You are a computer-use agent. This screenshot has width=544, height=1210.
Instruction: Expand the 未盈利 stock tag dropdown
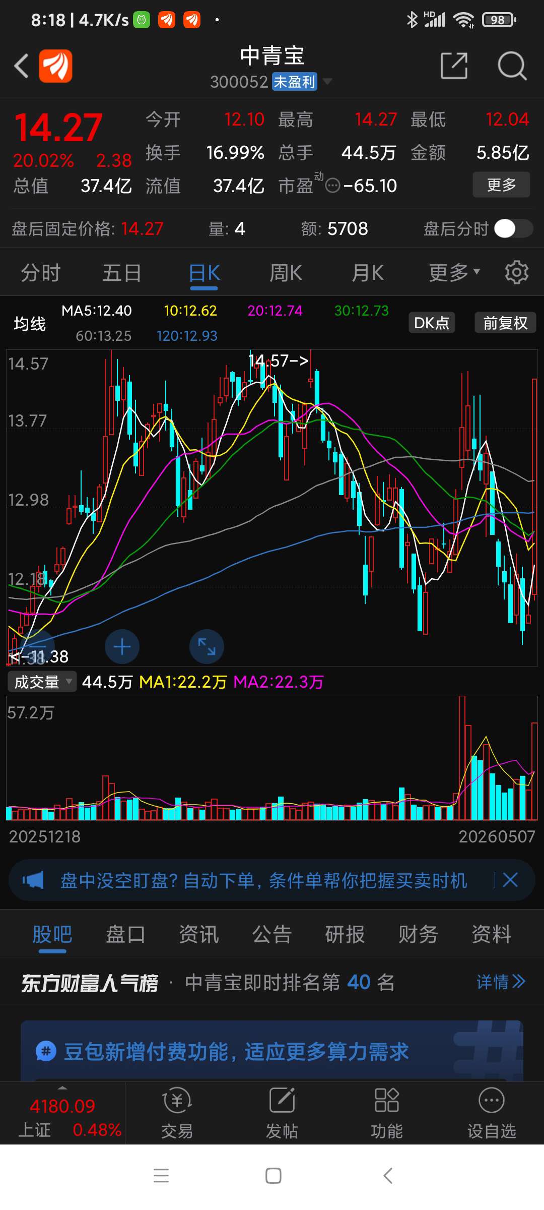tap(327, 81)
